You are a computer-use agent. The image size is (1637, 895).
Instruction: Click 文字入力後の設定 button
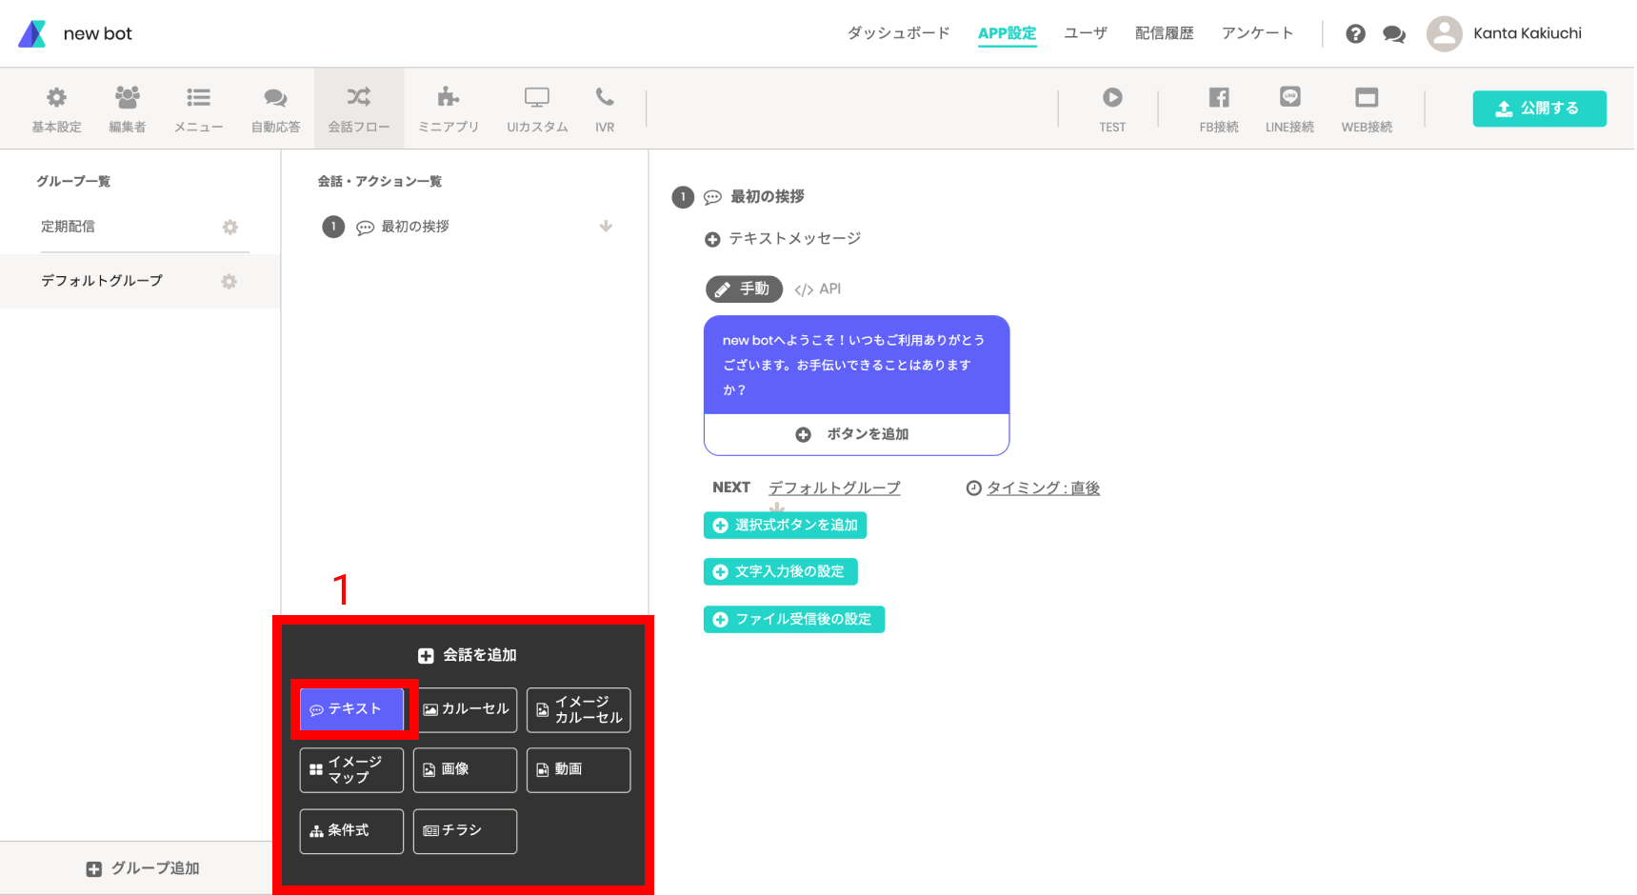pos(780,571)
